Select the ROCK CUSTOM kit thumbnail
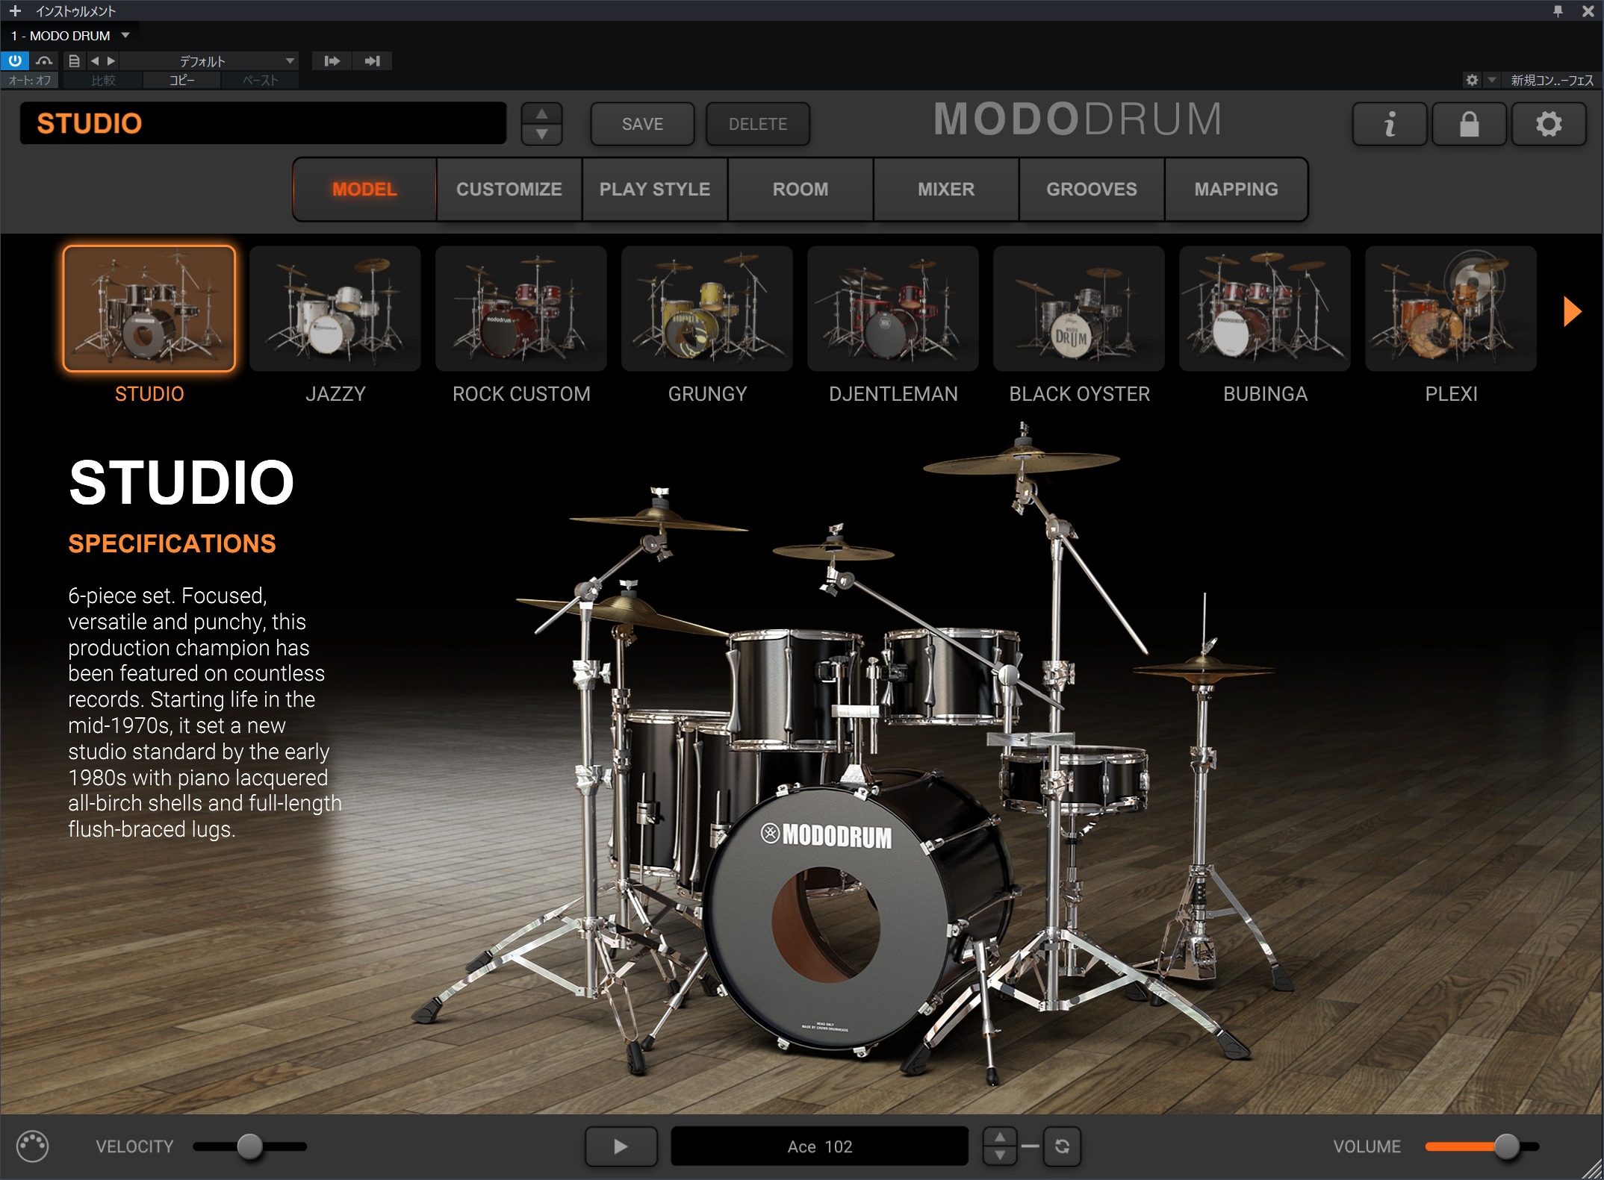Image resolution: width=1604 pixels, height=1180 pixels. pyautogui.click(x=521, y=308)
